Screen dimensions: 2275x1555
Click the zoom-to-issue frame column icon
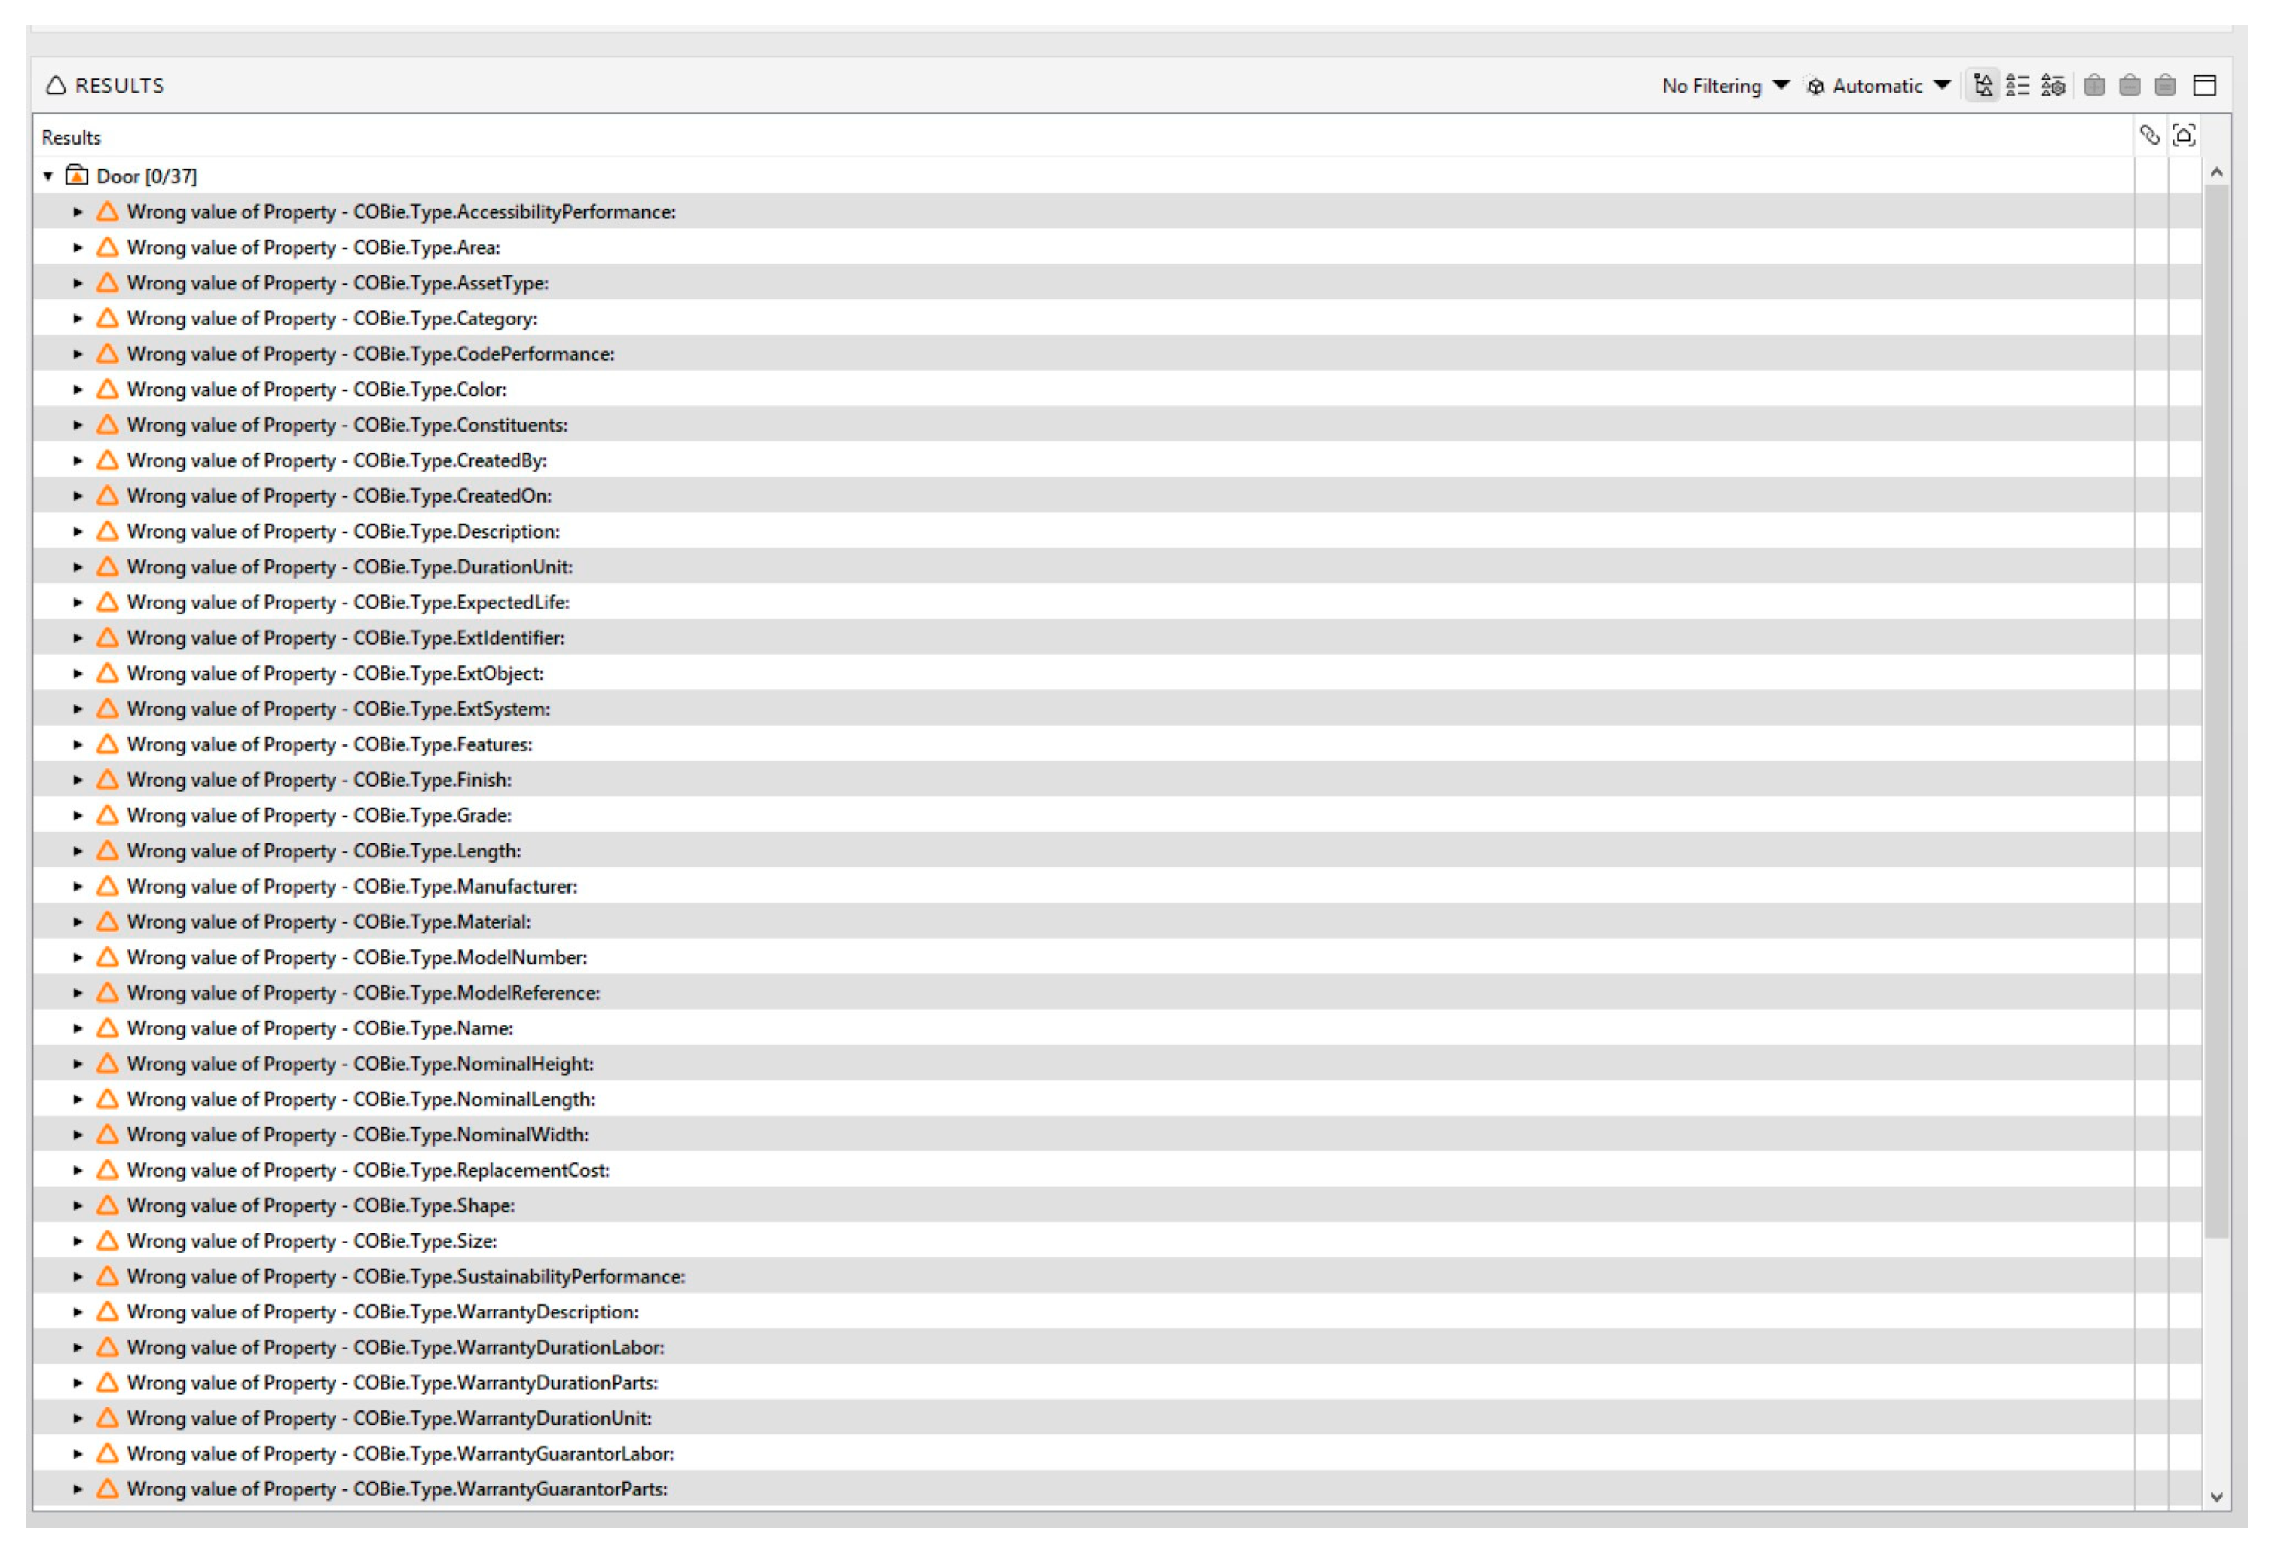pos(2184,135)
